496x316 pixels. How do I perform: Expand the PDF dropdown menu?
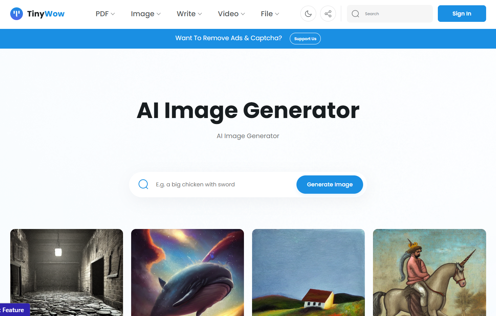click(x=105, y=14)
